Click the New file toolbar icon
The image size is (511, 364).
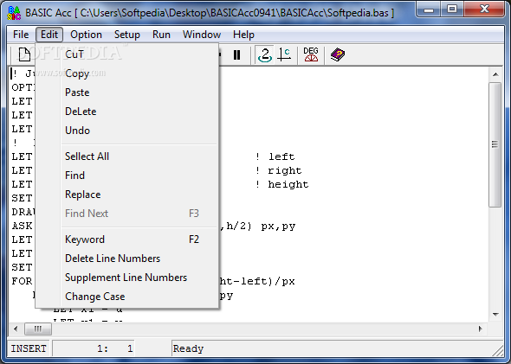click(x=24, y=54)
